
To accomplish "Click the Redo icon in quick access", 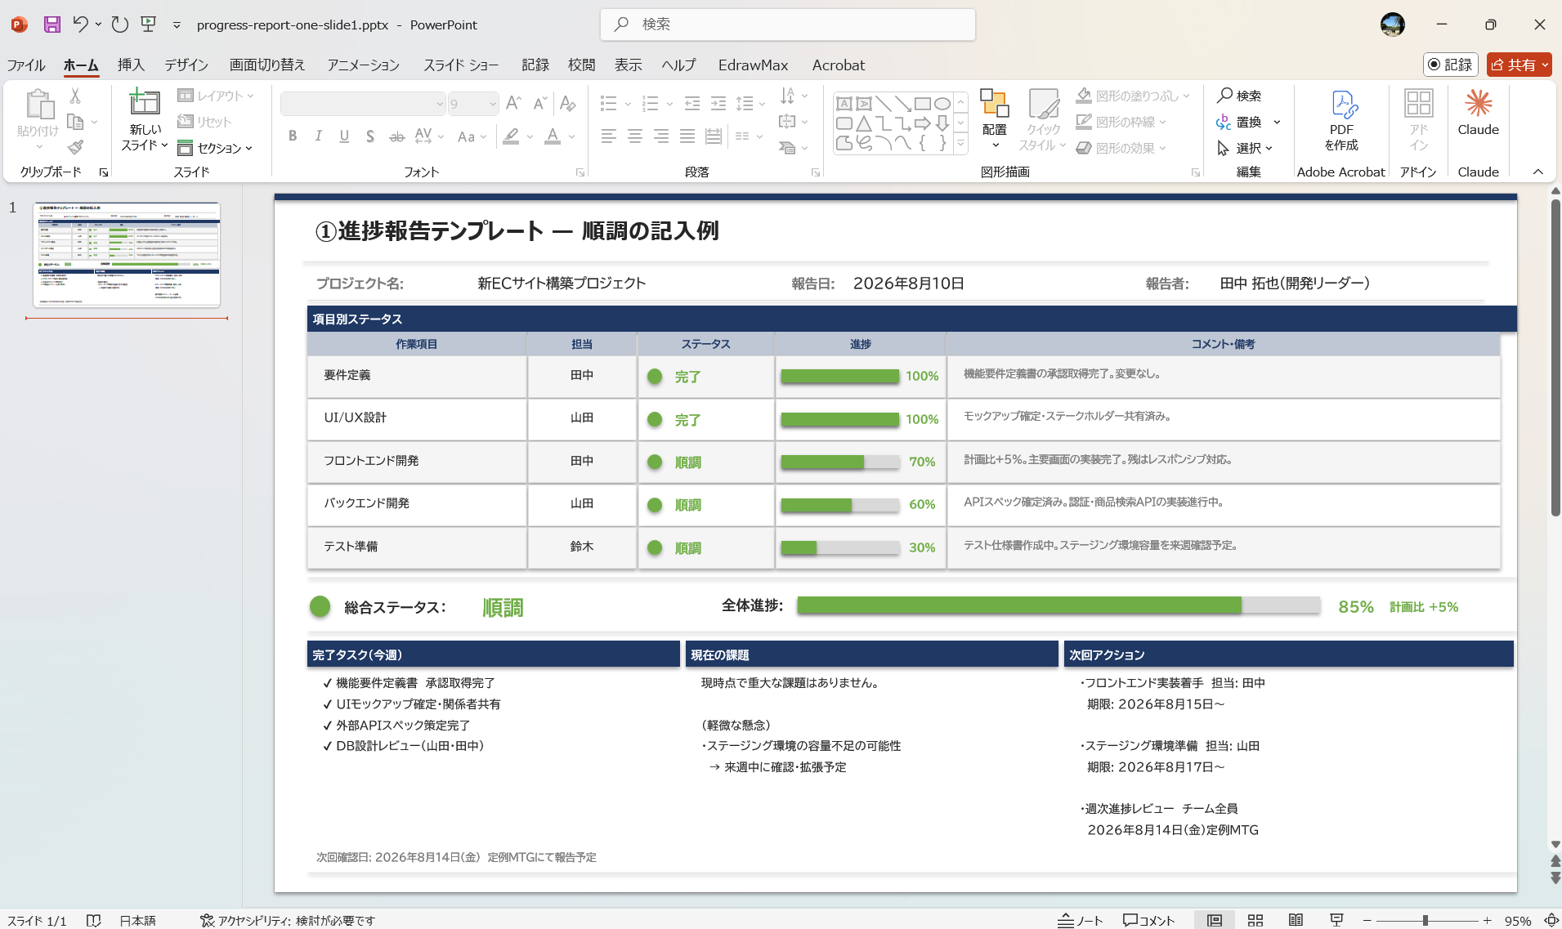I will [120, 25].
